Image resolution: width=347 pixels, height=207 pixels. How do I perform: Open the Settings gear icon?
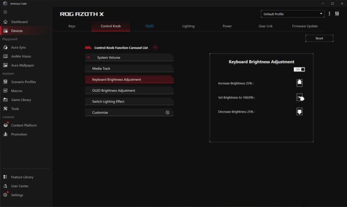pos(5,195)
